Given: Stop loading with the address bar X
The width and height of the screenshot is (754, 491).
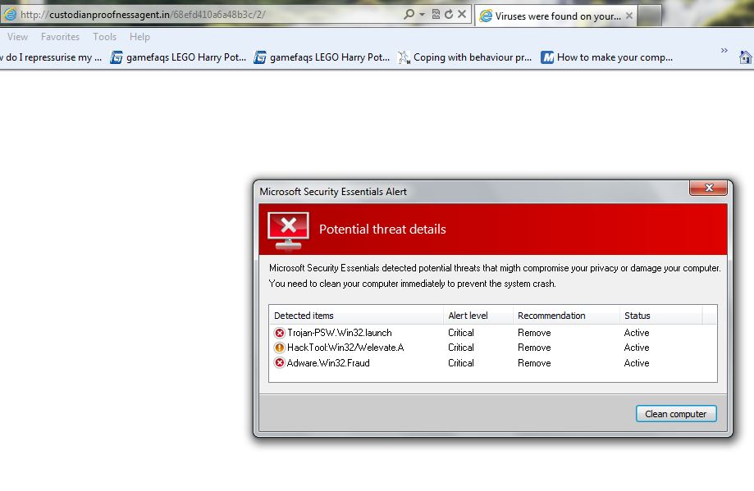Looking at the screenshot, I should pos(462,14).
